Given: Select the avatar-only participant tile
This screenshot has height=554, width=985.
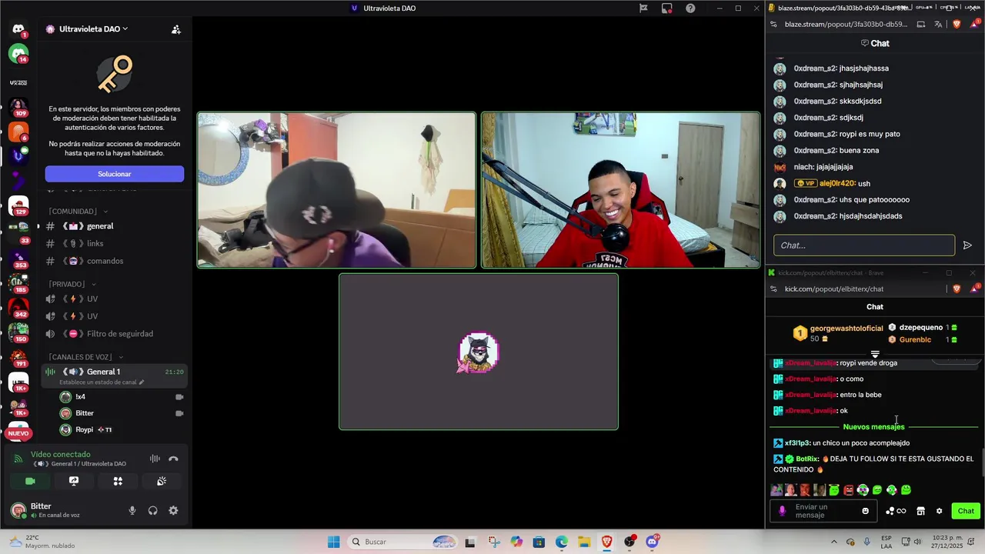Looking at the screenshot, I should [x=479, y=352].
